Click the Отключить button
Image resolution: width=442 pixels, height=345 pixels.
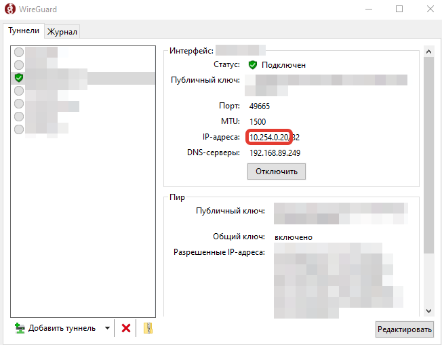[x=277, y=171]
